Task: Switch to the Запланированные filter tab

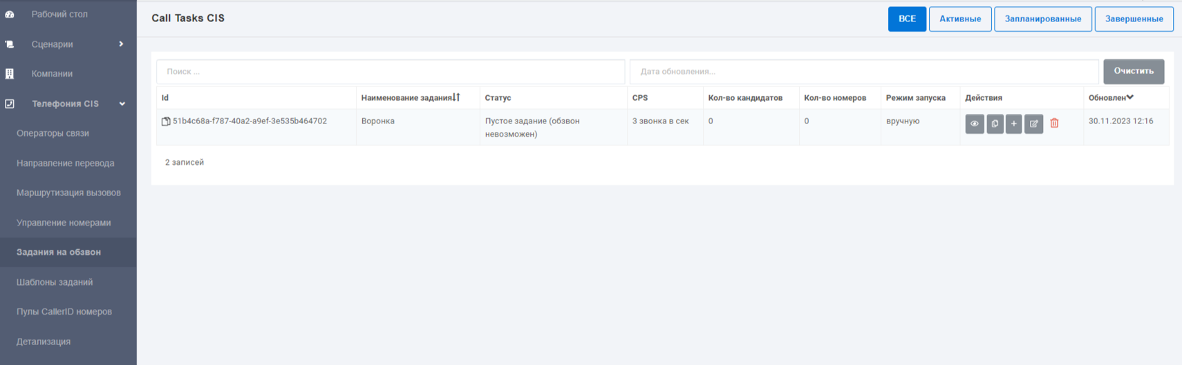Action: 1043,19
